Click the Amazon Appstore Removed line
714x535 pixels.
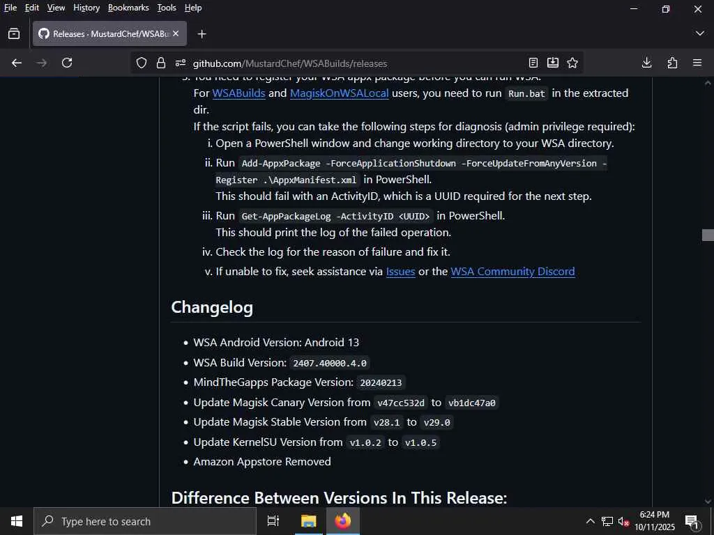tap(262, 462)
